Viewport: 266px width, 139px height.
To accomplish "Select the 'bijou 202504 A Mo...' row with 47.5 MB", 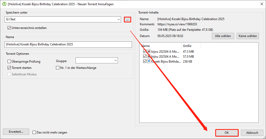I will coord(165,51).
